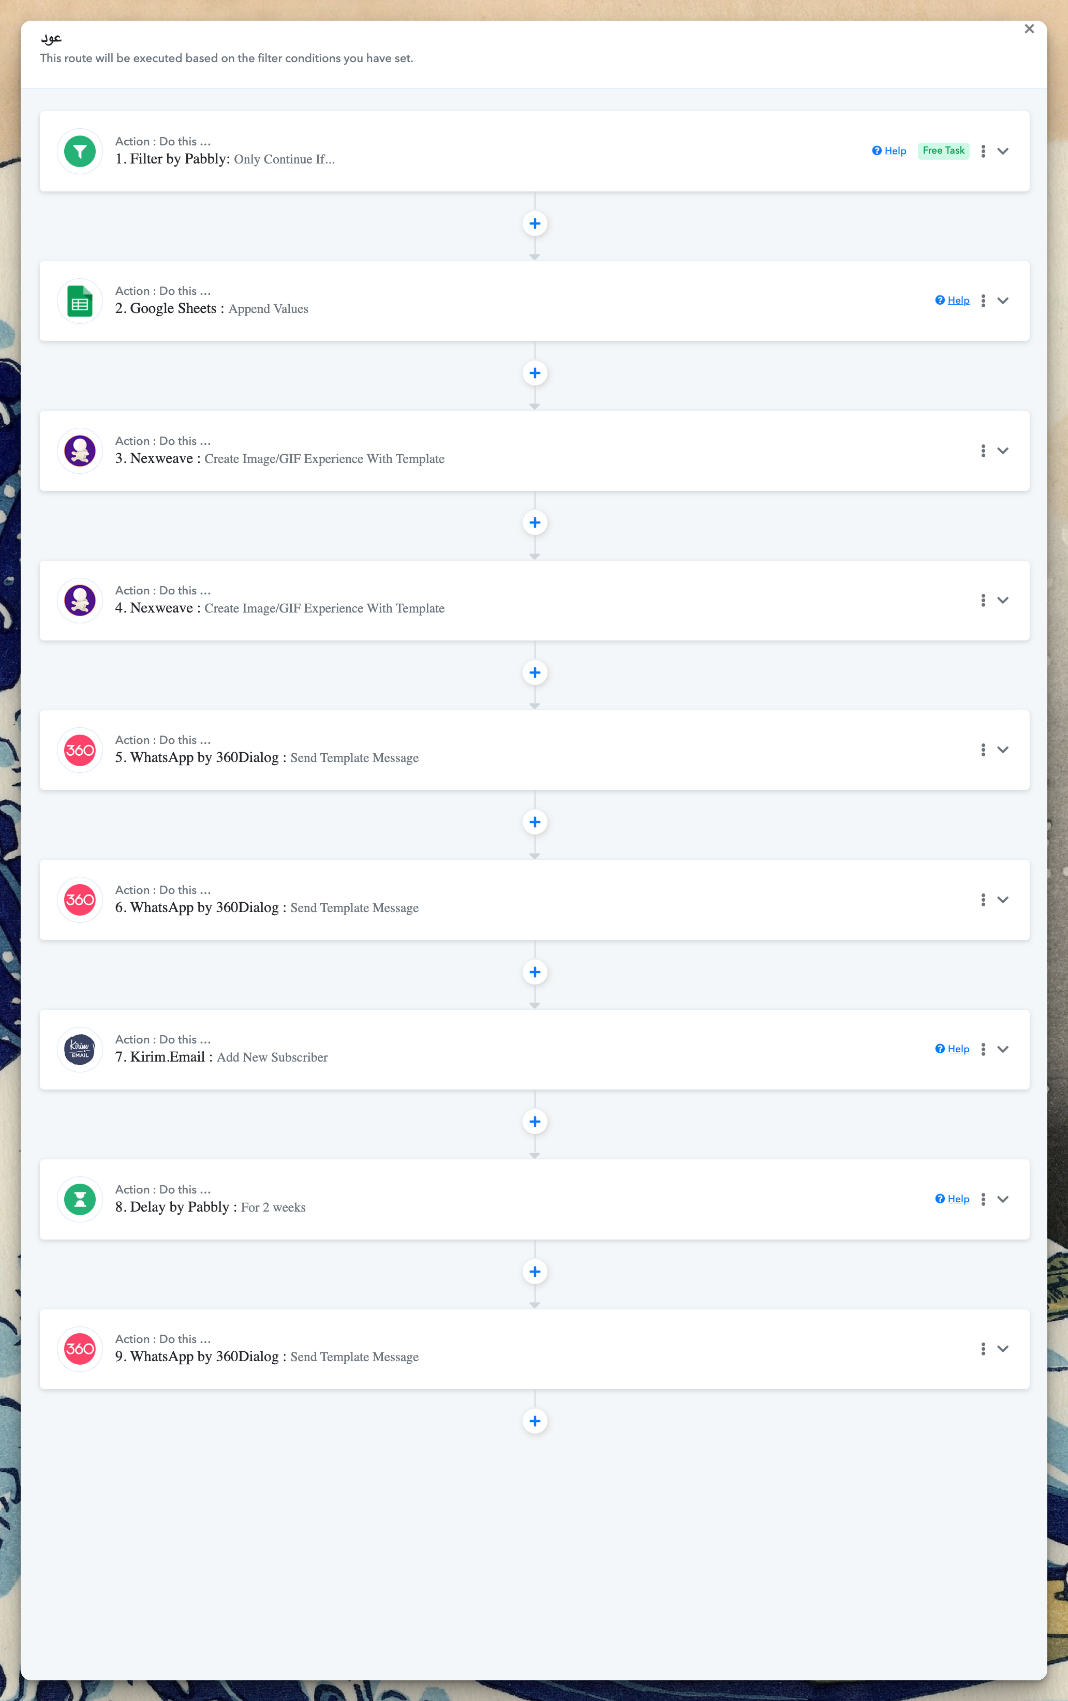
Task: Open Help link for Filter by Pabbly
Action: pos(889,151)
